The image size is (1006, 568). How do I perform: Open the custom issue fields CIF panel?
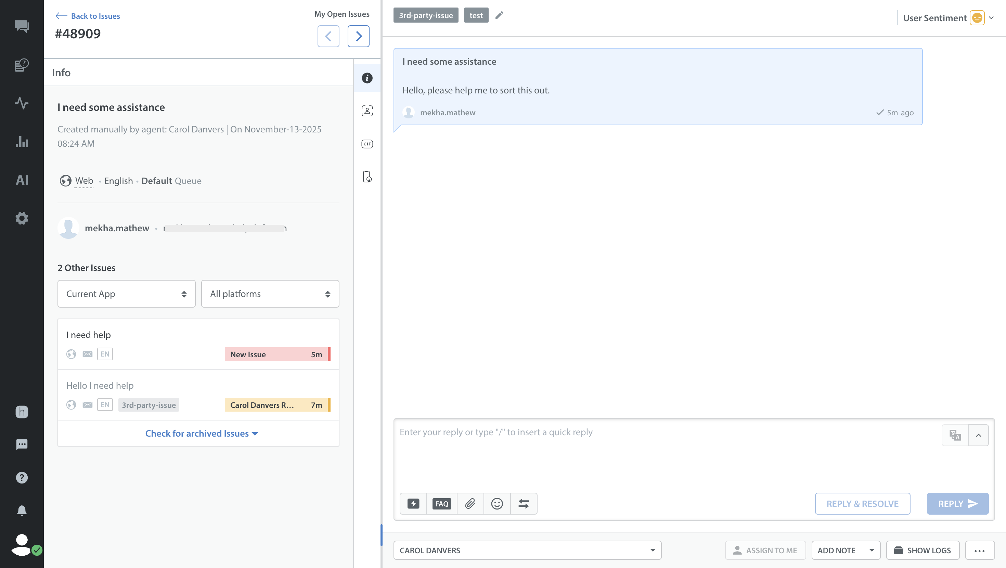367,144
